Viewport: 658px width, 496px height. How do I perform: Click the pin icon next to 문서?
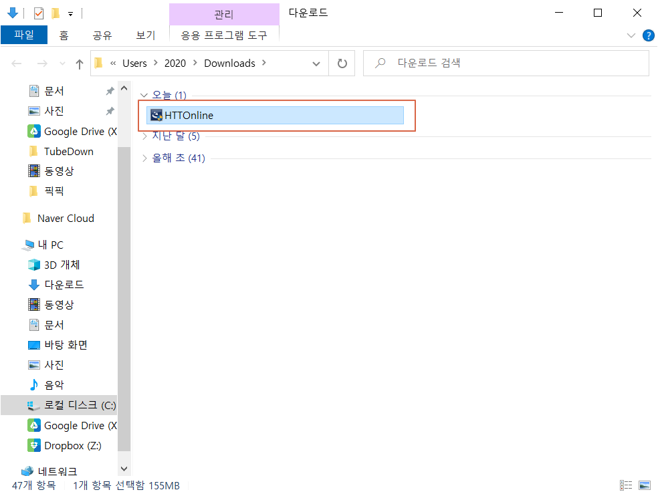click(110, 91)
